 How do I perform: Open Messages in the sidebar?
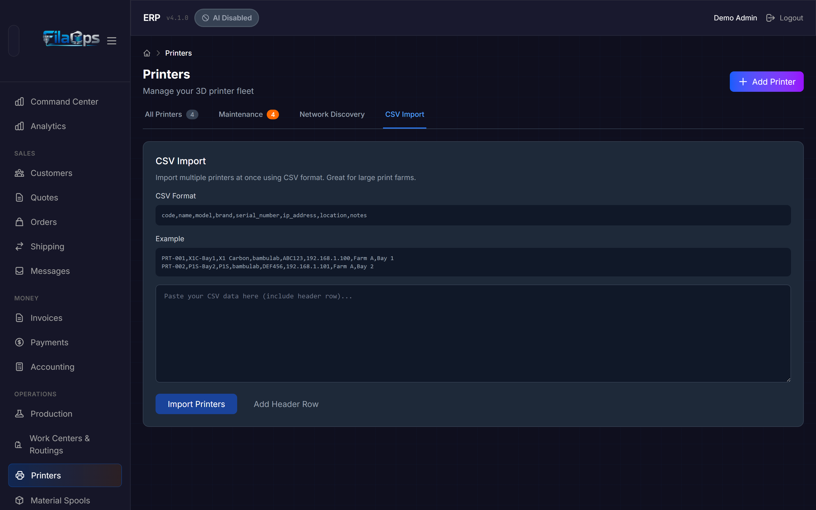(65, 271)
